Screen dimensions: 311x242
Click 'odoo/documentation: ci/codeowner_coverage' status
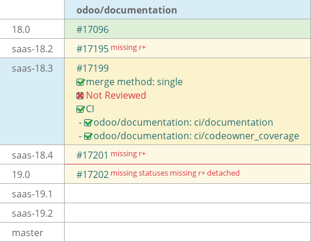[196, 136]
